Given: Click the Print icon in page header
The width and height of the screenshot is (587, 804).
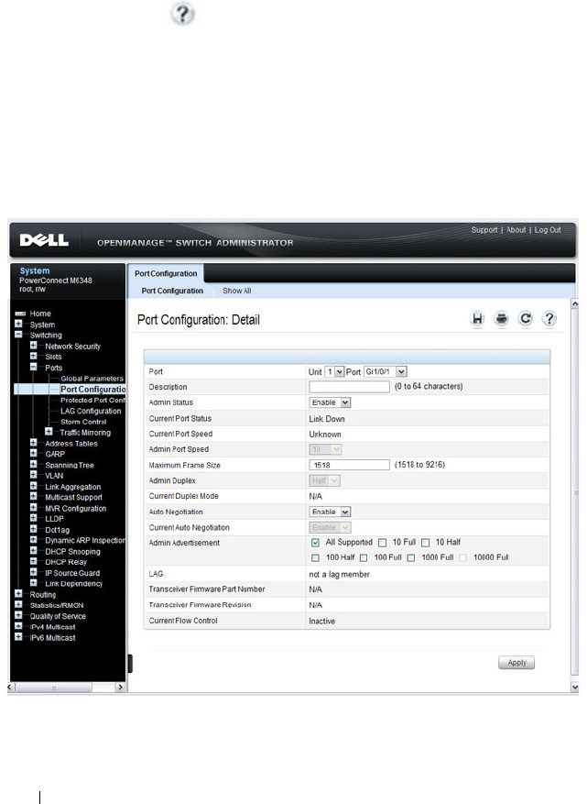Looking at the screenshot, I should tap(501, 319).
